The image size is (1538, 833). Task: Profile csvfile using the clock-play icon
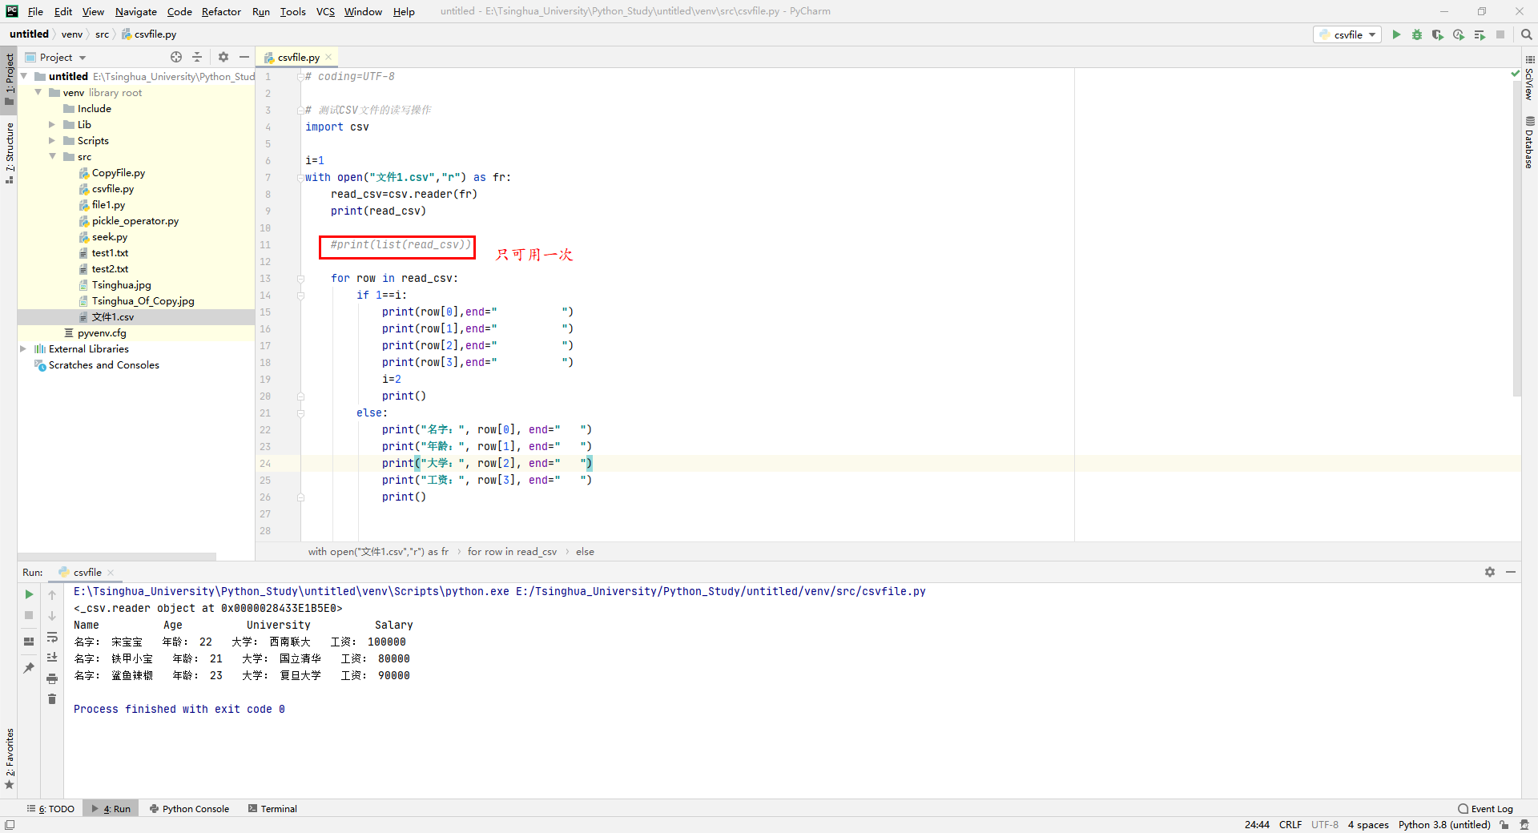(1459, 34)
